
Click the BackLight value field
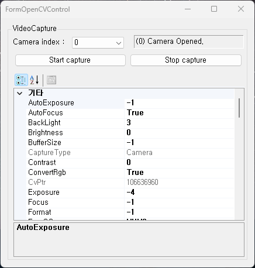coord(179,123)
